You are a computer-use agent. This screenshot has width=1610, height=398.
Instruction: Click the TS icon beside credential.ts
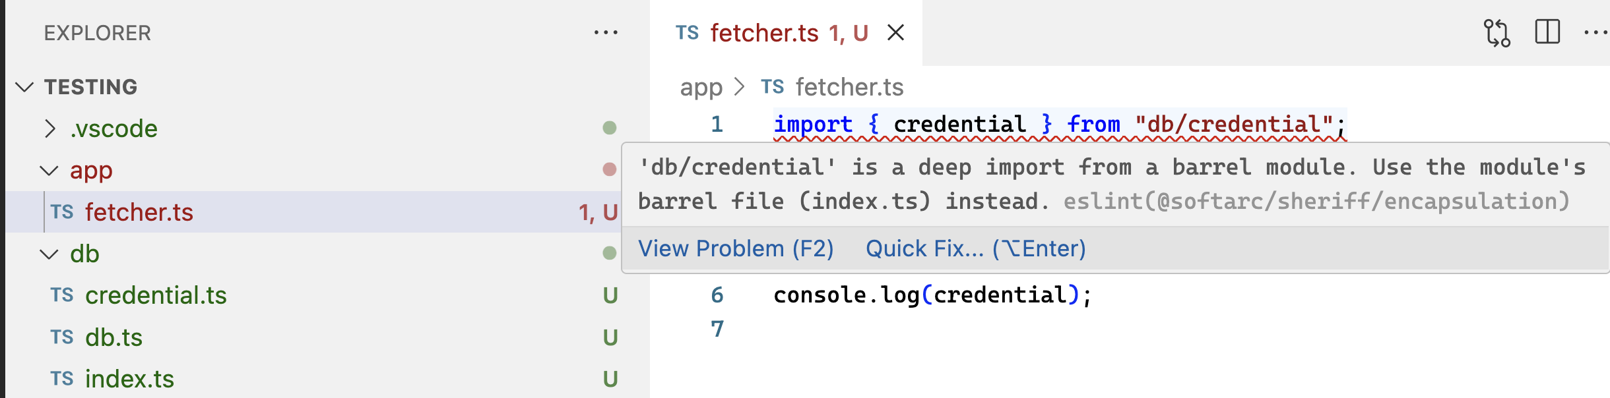pyautogui.click(x=62, y=295)
